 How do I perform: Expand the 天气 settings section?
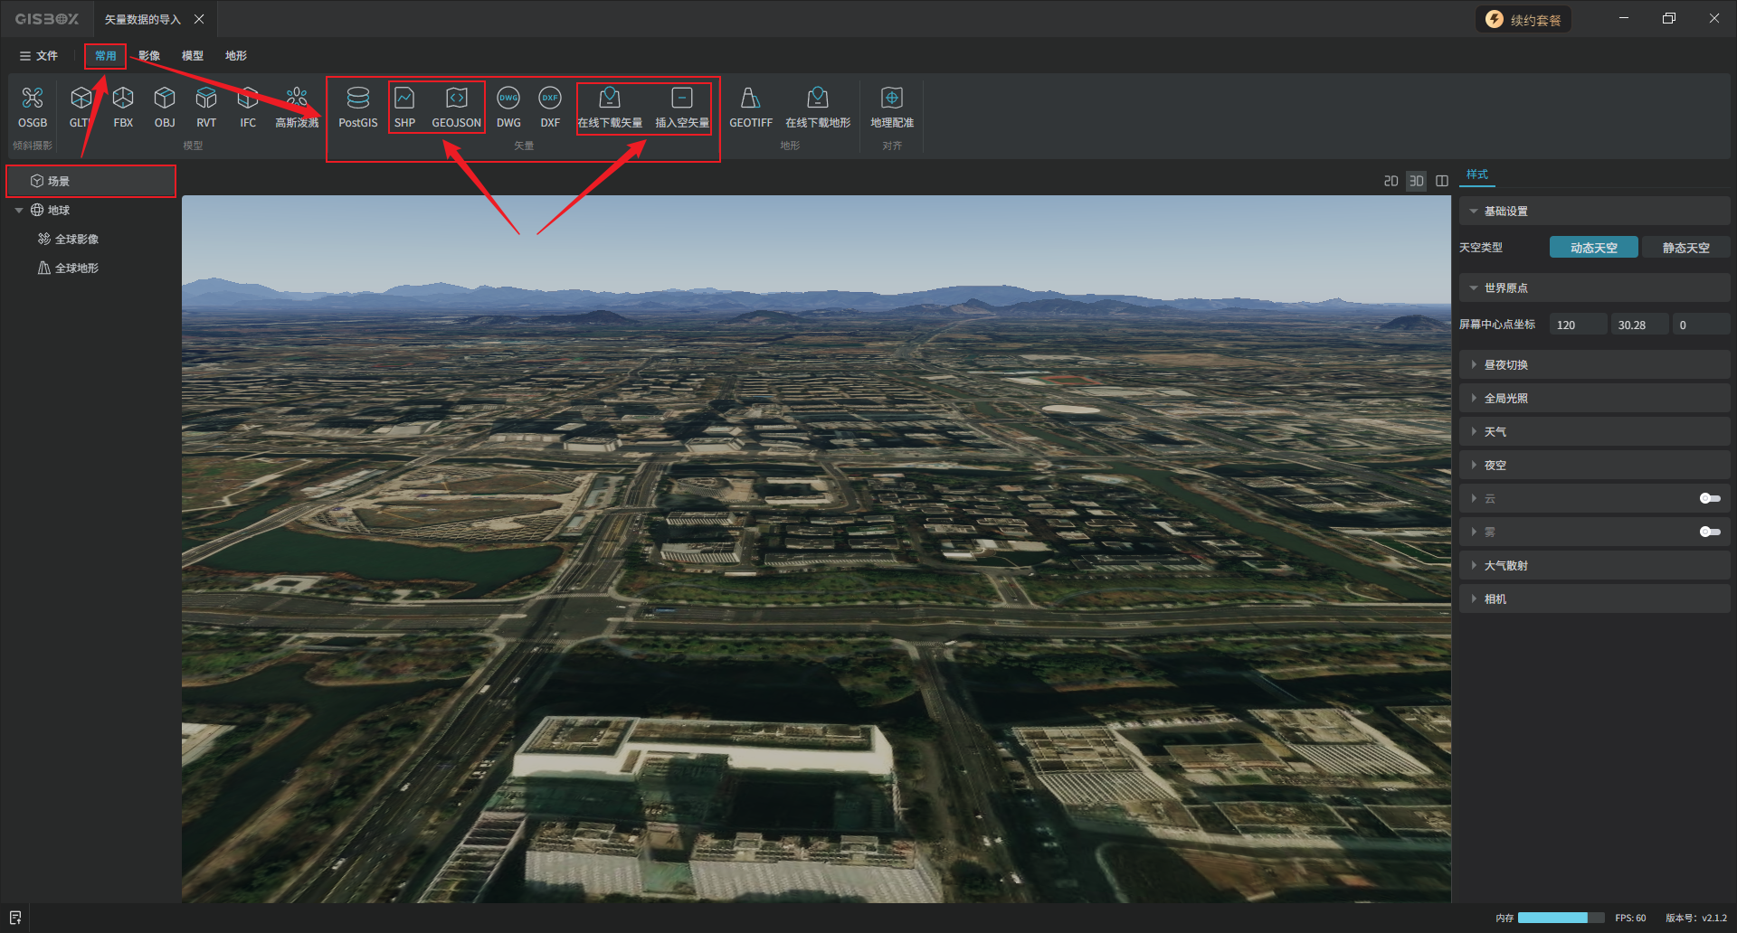click(x=1495, y=431)
